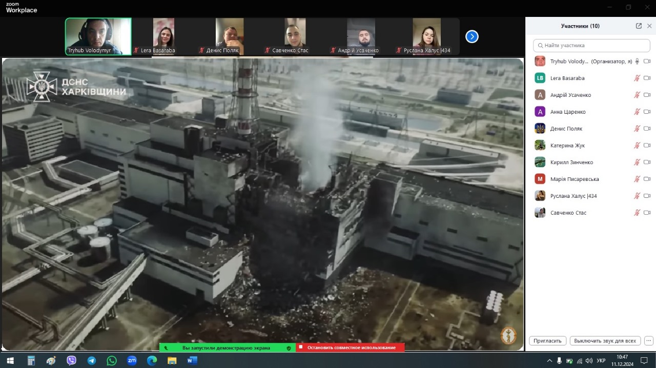This screenshot has height=368, width=656.
Task: Toggle the muted microphone for Анна Царенко
Action: (637, 112)
